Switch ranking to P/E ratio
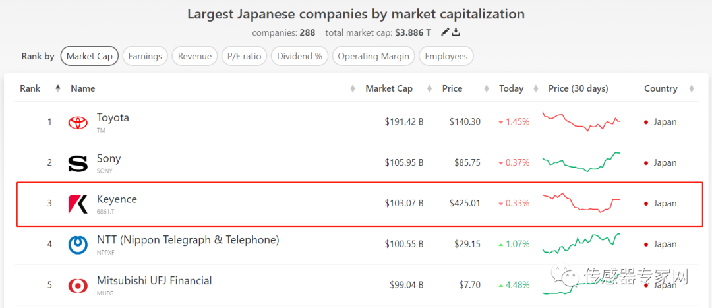The width and height of the screenshot is (712, 308). [x=245, y=56]
